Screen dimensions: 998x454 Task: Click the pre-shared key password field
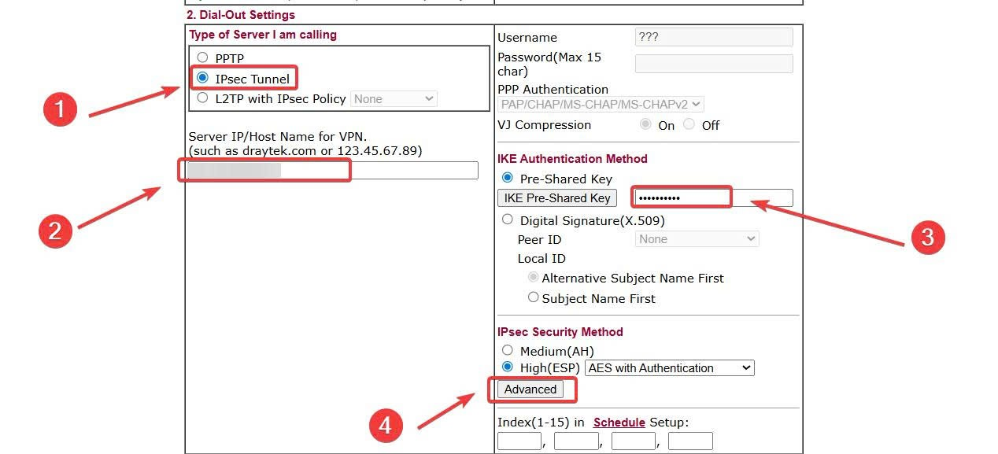point(714,197)
